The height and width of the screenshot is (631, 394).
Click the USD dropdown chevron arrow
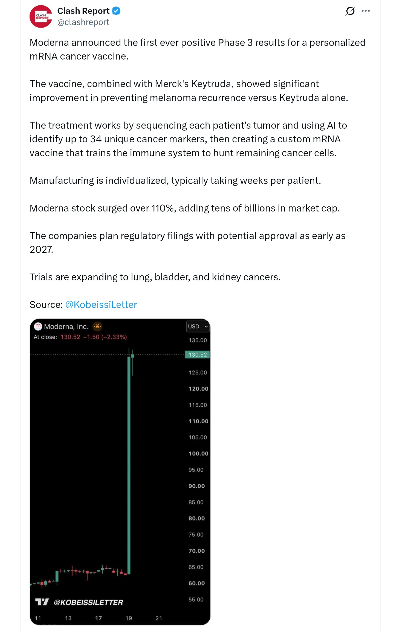click(x=206, y=327)
